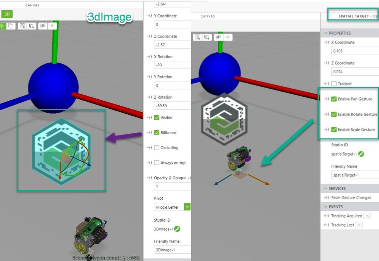Click binding icon for left Z Coordinate
Viewport: 379px width, 261px height.
coord(149,36)
